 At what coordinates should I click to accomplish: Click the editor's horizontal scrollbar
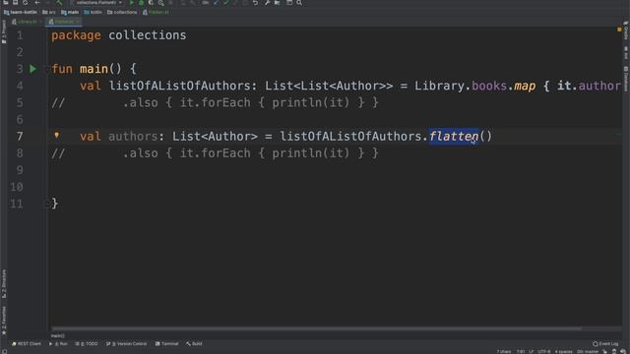pos(316,328)
